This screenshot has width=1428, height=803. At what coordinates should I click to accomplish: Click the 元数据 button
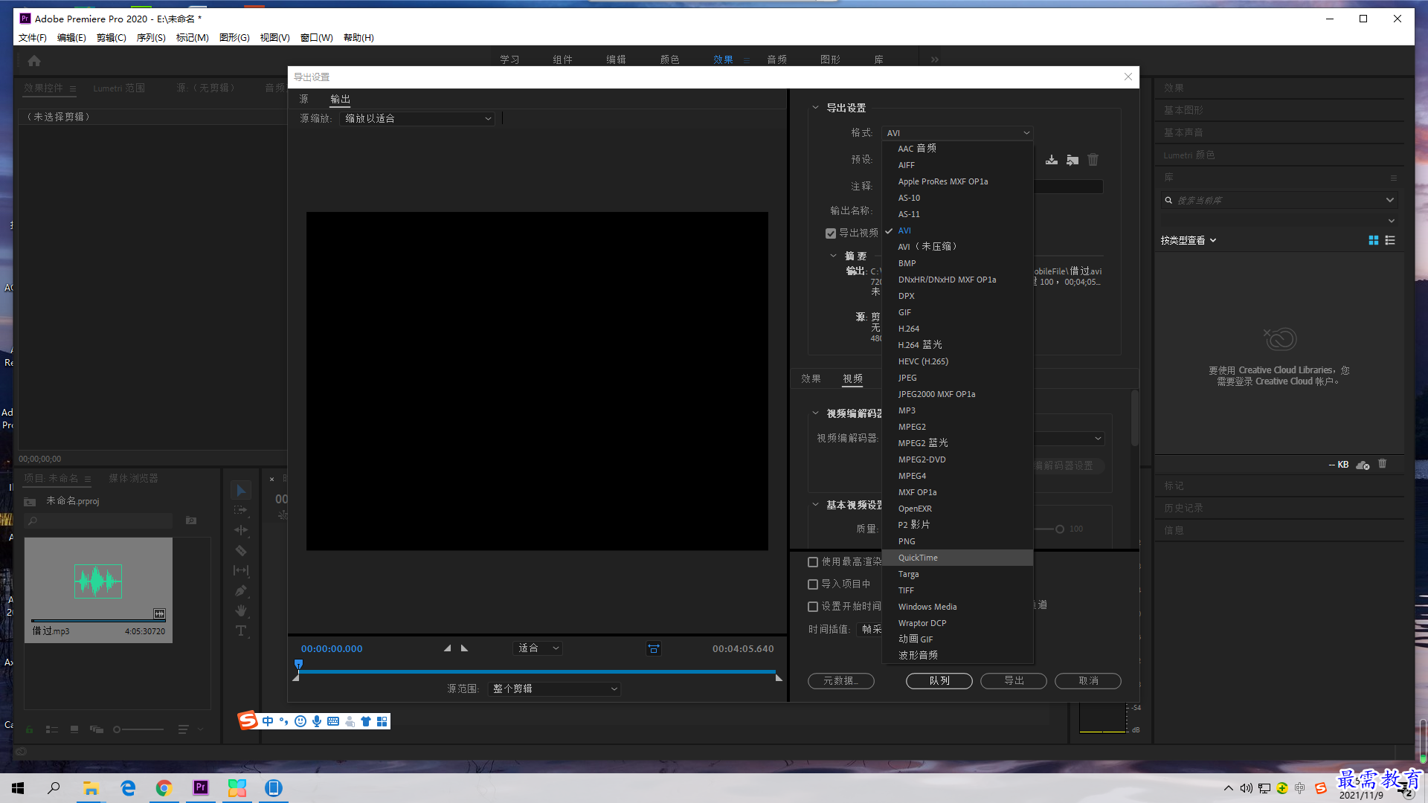841,681
